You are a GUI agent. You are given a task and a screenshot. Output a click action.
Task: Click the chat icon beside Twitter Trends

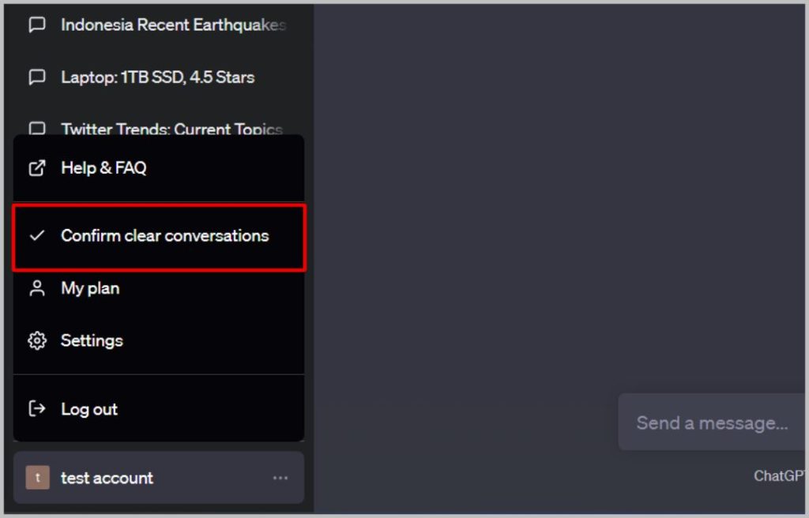(37, 128)
